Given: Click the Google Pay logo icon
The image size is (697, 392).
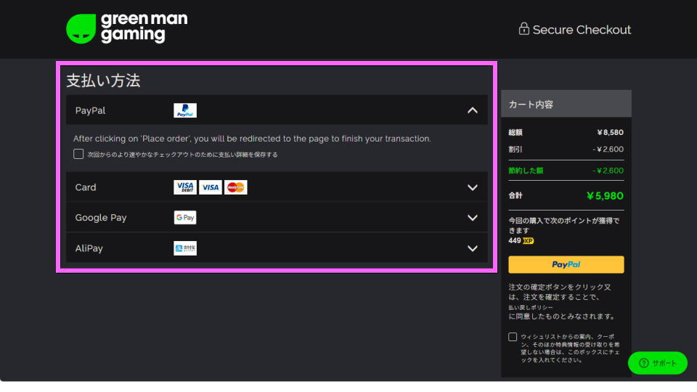Looking at the screenshot, I should 185,218.
